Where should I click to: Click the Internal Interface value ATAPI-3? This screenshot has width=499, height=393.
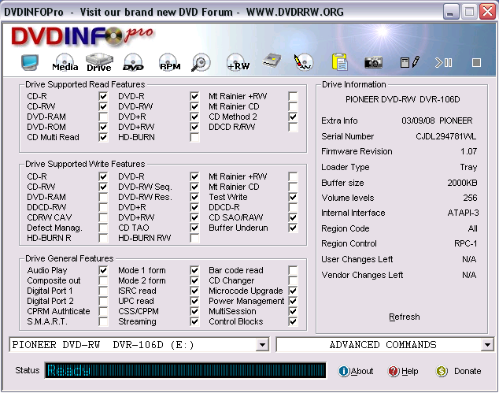coord(463,213)
